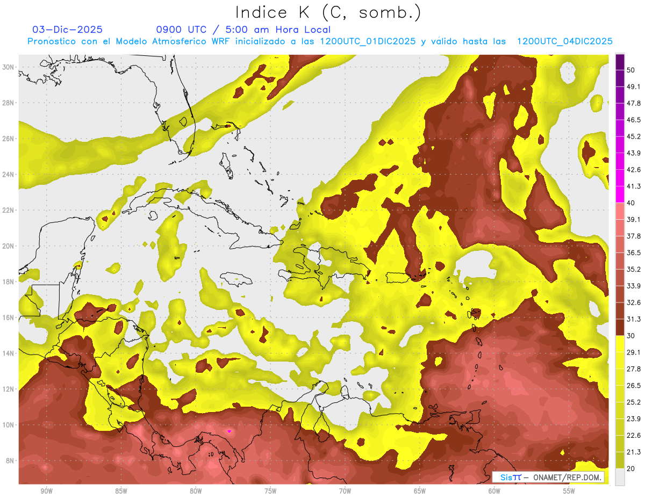The image size is (645, 498).
Task: Select the 14N latitude axis label
Action: tap(8, 353)
